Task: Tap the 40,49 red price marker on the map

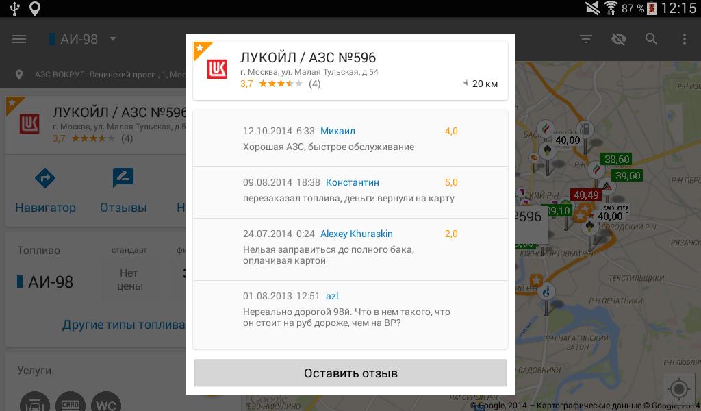Action: [586, 195]
